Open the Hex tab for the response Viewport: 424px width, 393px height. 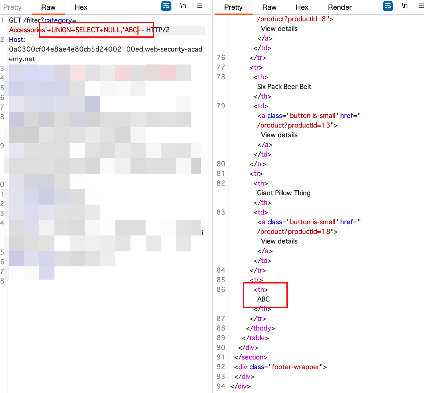(x=302, y=7)
